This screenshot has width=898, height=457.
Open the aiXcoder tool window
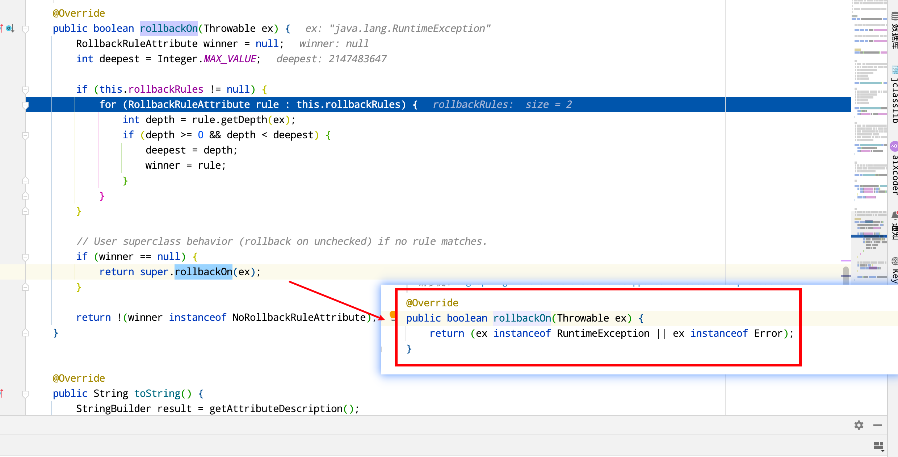pyautogui.click(x=894, y=169)
